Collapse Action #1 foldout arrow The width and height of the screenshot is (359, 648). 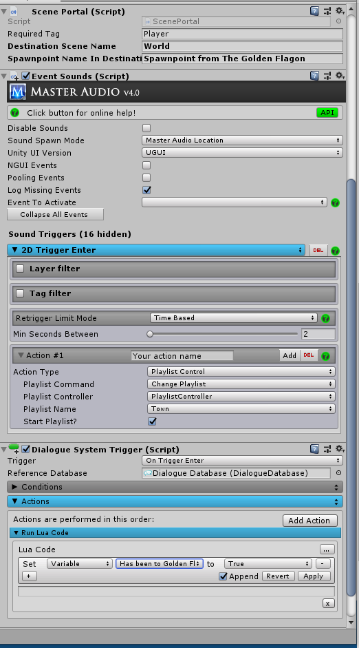click(20, 355)
